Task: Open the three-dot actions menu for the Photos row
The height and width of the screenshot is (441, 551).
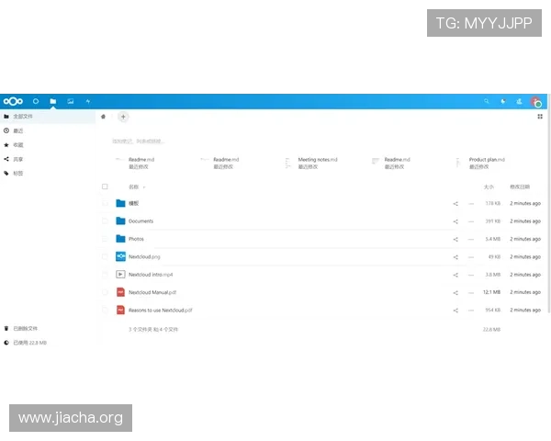Action: (471, 239)
